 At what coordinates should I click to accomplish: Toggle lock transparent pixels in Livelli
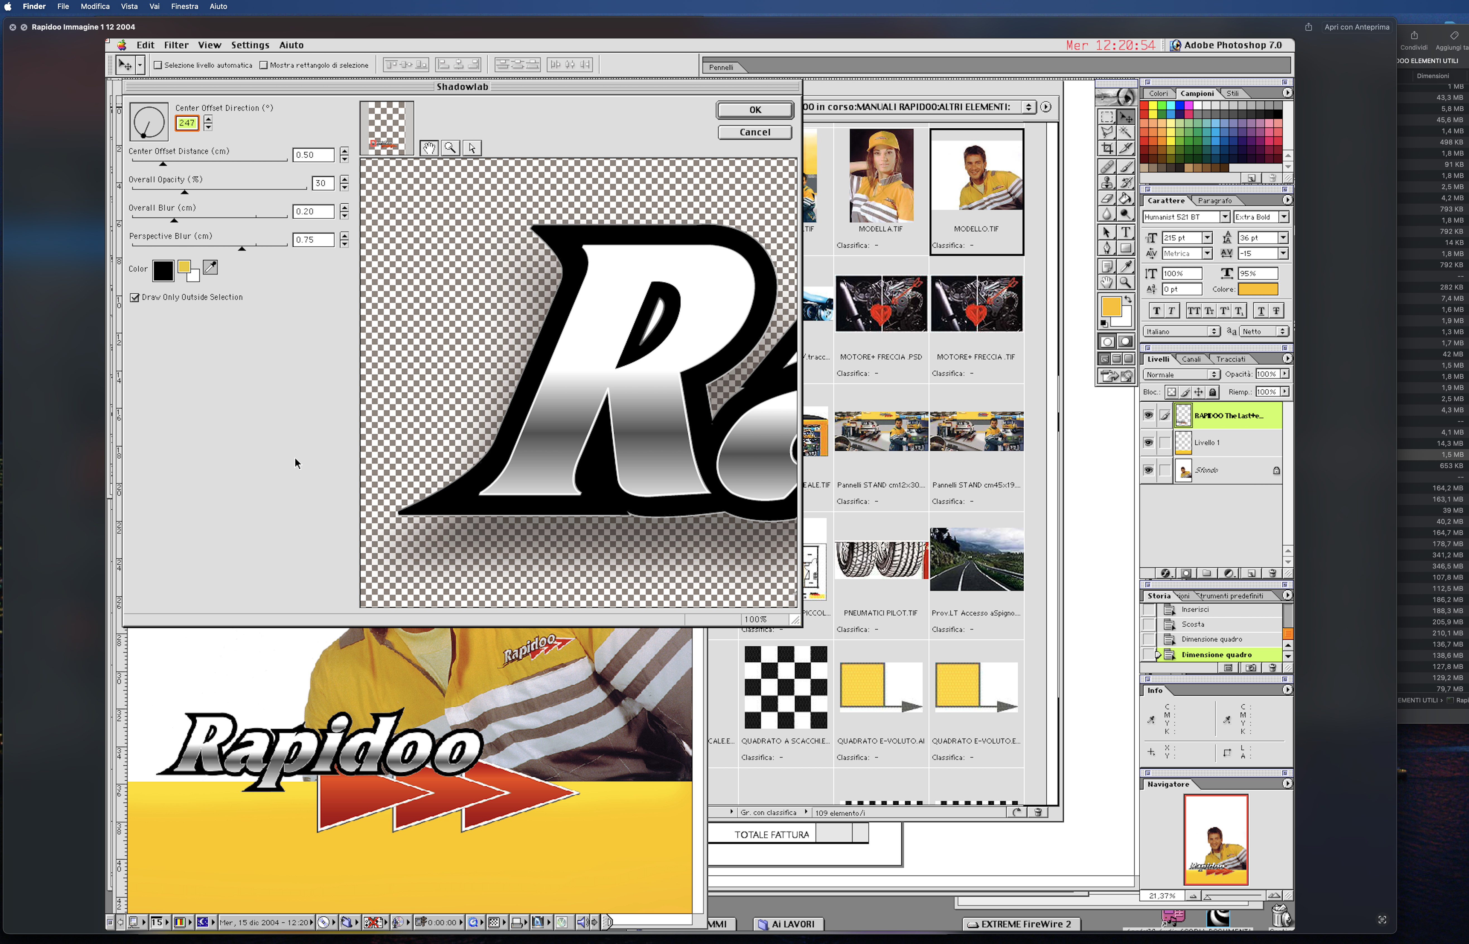tap(1171, 392)
